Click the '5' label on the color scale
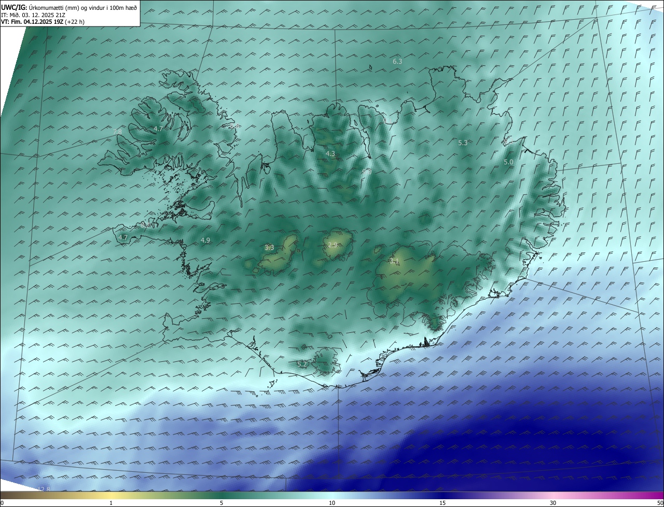 (x=222, y=503)
